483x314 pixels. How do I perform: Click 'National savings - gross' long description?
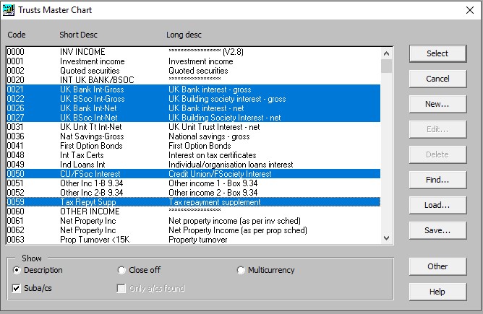(x=209, y=136)
